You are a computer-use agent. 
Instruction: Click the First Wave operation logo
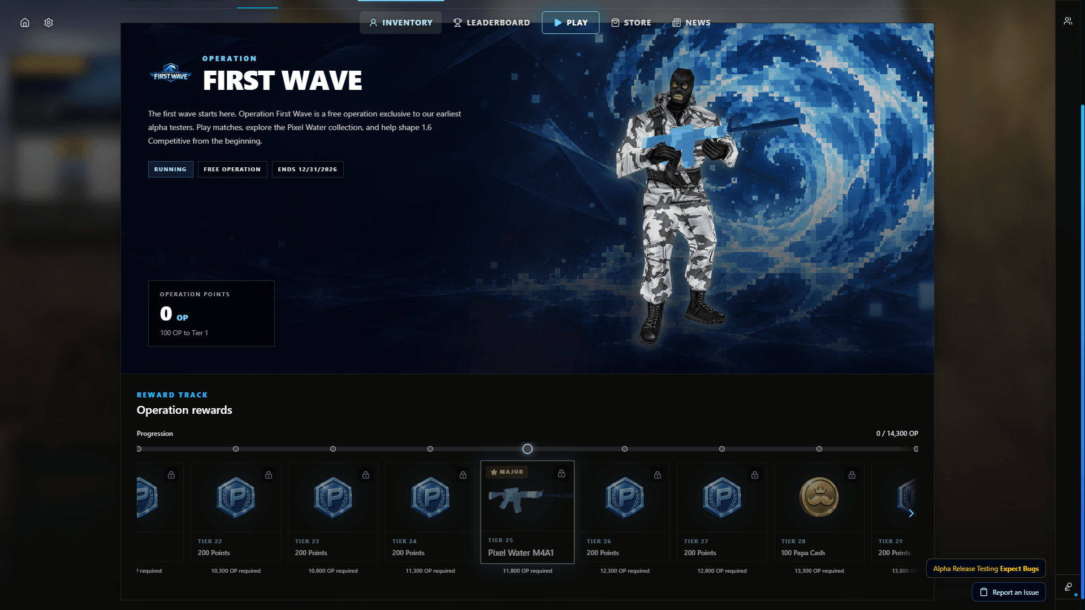[x=170, y=73]
